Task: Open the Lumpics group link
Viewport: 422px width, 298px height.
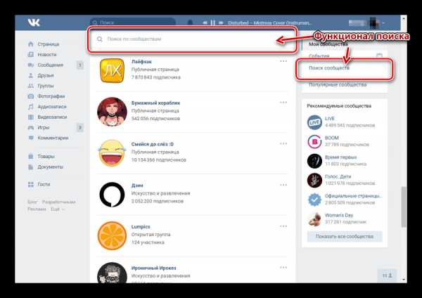Action: 141,227
